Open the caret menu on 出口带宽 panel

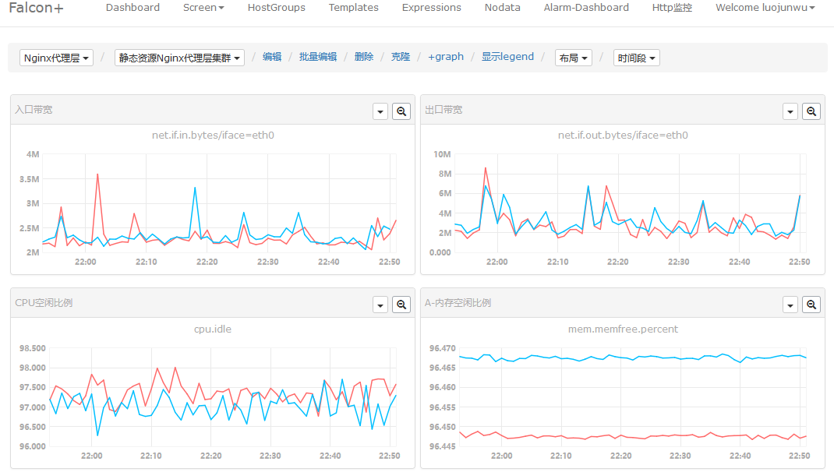click(x=790, y=111)
